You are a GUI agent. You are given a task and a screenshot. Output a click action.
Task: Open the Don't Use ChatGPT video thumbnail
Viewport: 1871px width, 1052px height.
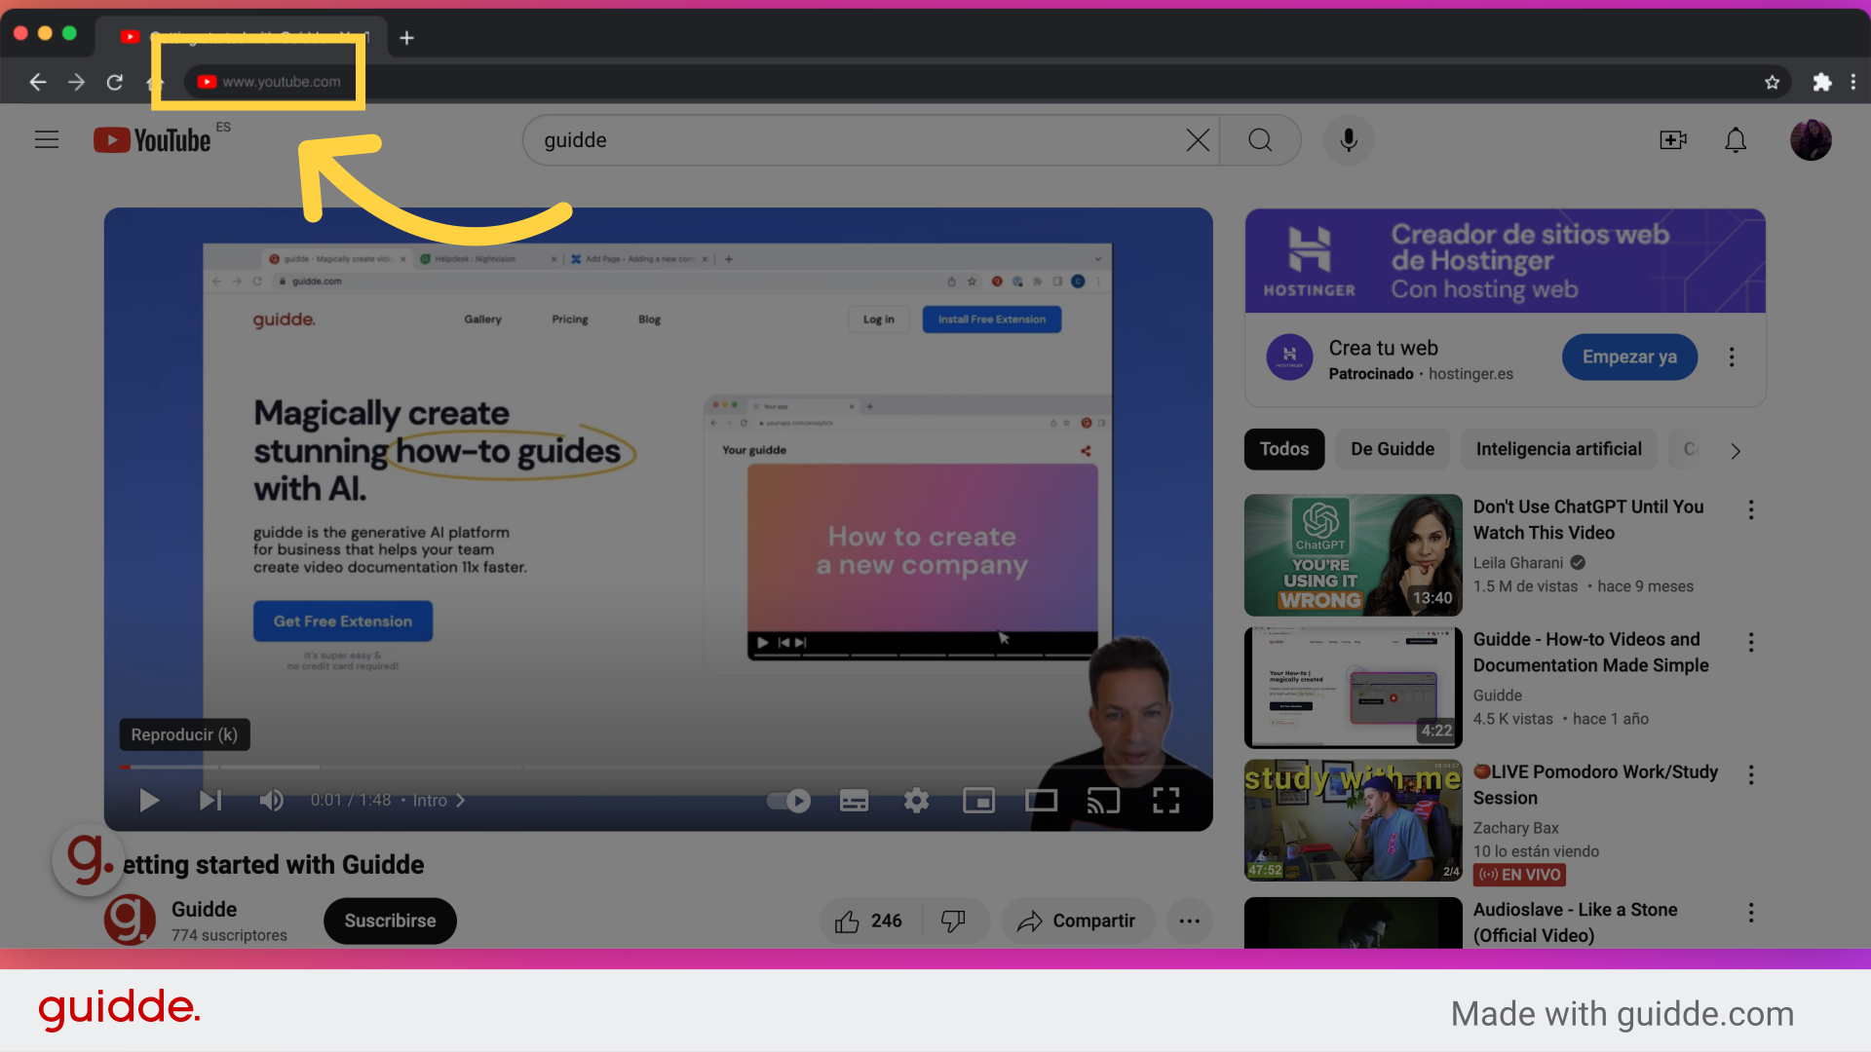[1353, 555]
